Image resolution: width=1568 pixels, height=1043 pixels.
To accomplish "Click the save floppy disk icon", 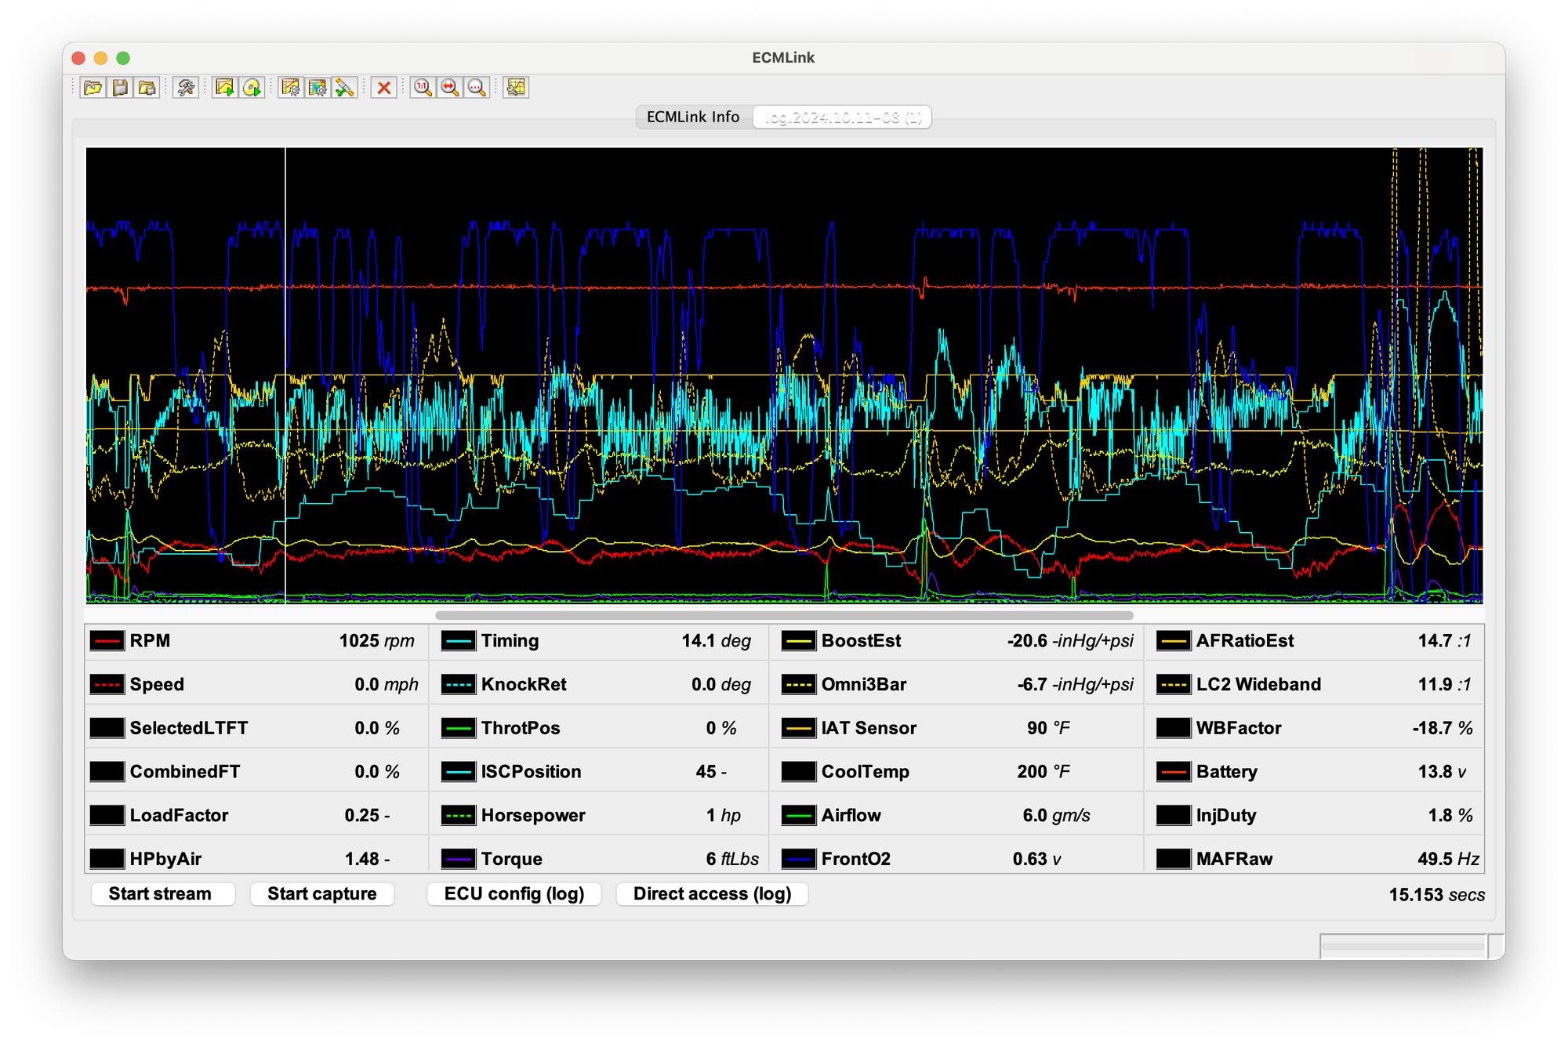I will pos(120,88).
